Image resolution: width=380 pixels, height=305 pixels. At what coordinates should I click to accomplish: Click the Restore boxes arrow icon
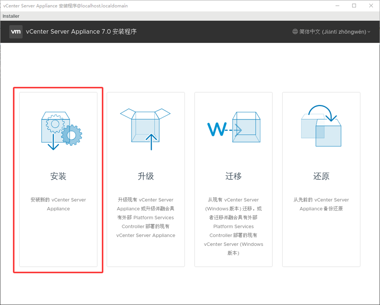(321, 127)
